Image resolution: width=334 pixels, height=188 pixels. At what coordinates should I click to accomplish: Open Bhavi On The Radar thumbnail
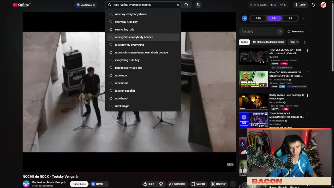coord(253,79)
